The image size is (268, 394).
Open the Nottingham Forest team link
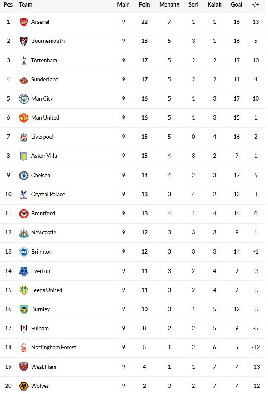pos(54,348)
